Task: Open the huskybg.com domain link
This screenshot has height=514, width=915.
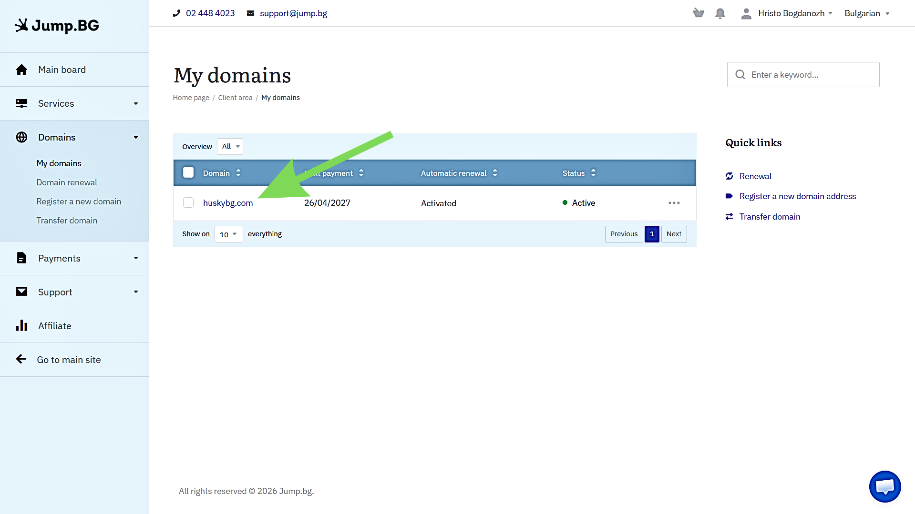Action: click(x=228, y=203)
